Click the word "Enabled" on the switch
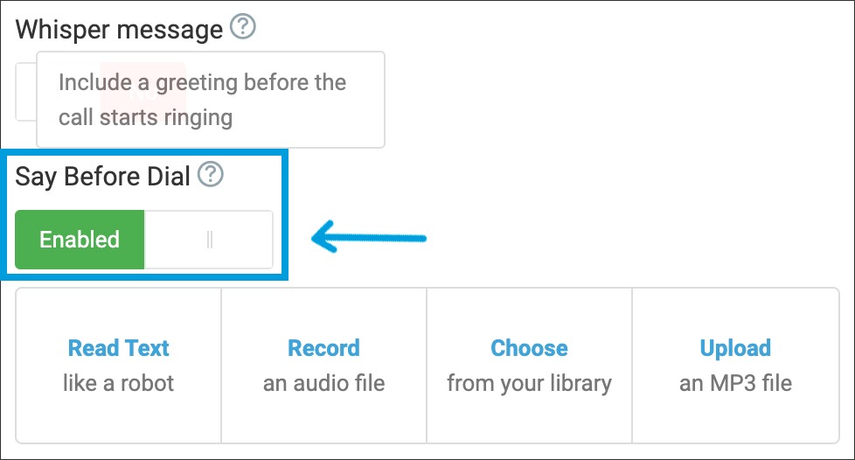The width and height of the screenshot is (855, 460). pyautogui.click(x=80, y=240)
